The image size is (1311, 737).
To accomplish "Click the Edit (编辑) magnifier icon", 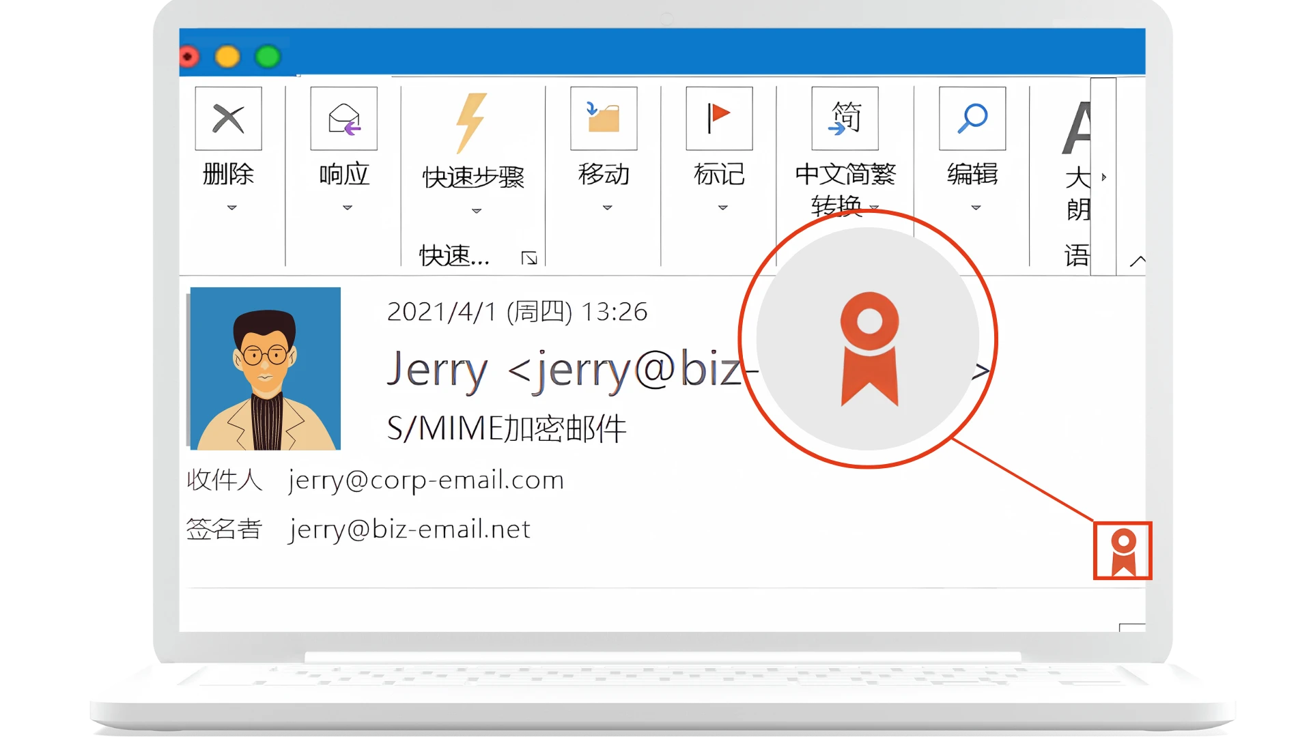I will point(972,119).
